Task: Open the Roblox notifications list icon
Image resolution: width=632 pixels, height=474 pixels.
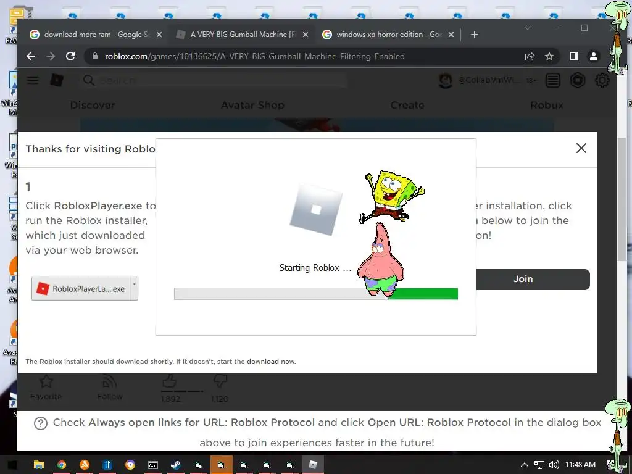Action: click(552, 80)
